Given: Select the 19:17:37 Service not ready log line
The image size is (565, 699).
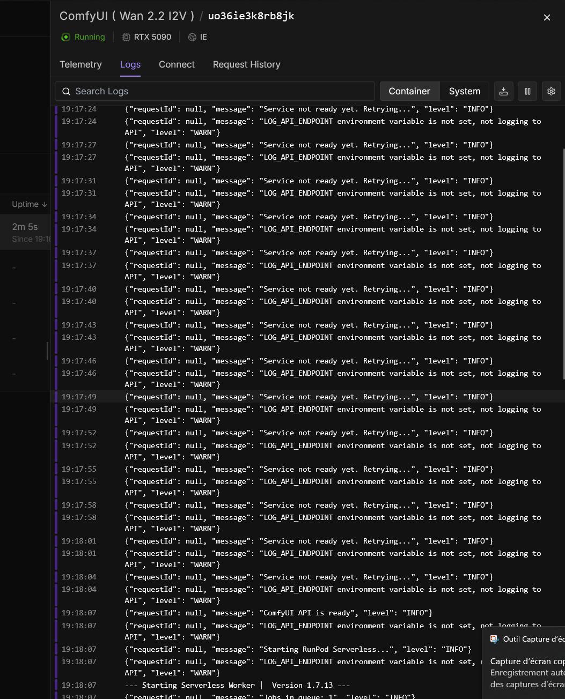Looking at the screenshot, I should coord(308,252).
